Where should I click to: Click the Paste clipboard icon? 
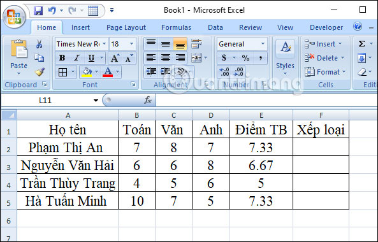(18, 49)
